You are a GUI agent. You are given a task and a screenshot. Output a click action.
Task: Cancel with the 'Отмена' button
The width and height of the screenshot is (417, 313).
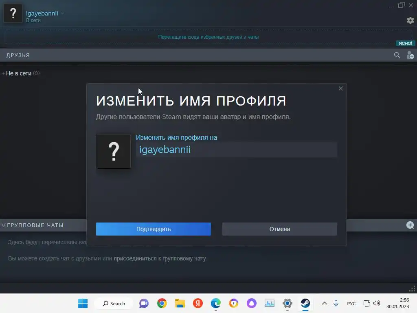pos(280,229)
